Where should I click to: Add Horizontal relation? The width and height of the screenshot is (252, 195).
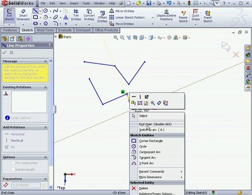15,134
